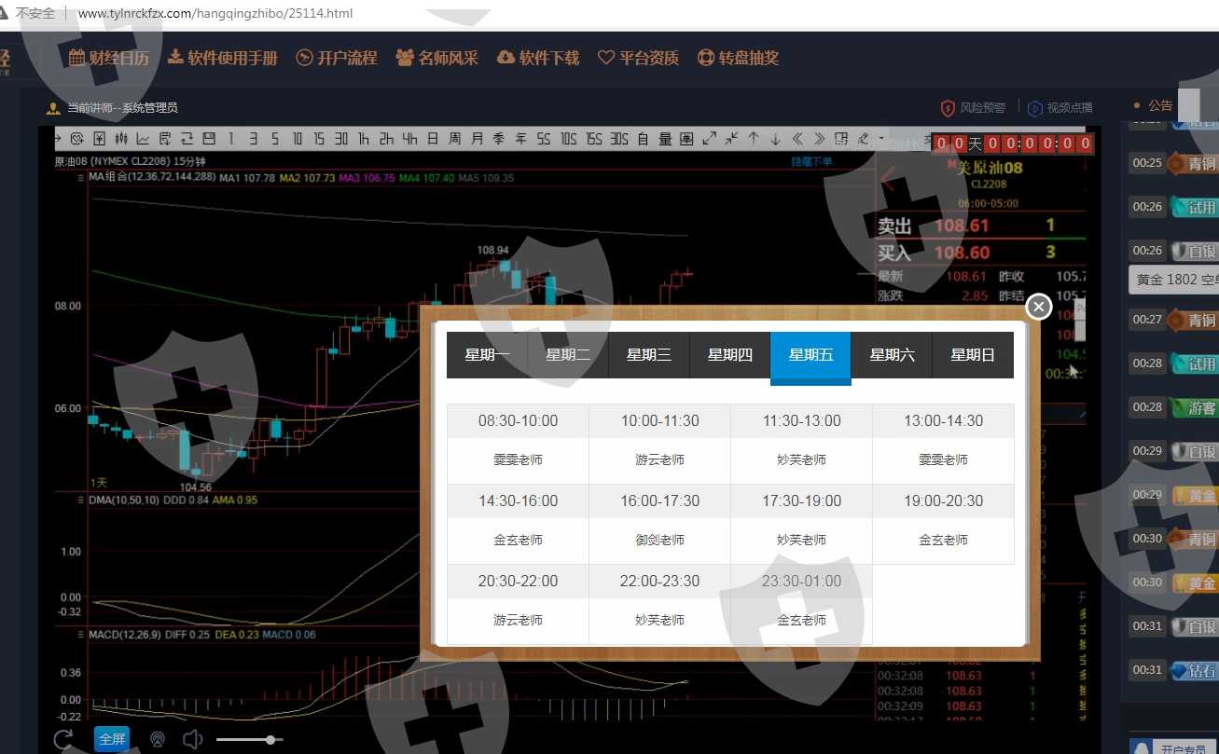Viewport: 1219px width, 754px height.
Task: Open the 财经日历 calendar page
Action: pyautogui.click(x=108, y=58)
